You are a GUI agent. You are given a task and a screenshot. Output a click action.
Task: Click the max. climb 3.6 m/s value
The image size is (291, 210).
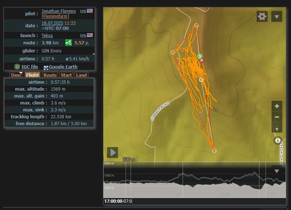(58, 103)
